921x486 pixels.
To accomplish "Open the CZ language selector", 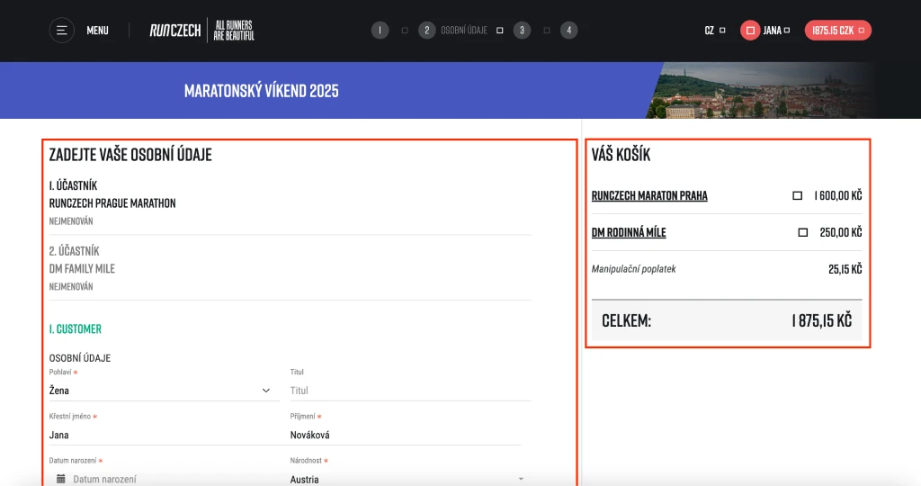I will point(714,31).
